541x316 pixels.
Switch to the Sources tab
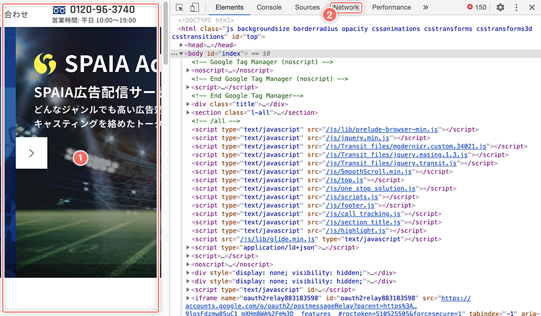point(307,7)
